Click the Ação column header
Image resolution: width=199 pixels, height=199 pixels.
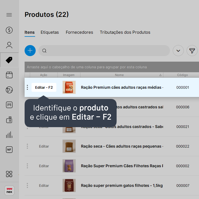click(x=44, y=75)
